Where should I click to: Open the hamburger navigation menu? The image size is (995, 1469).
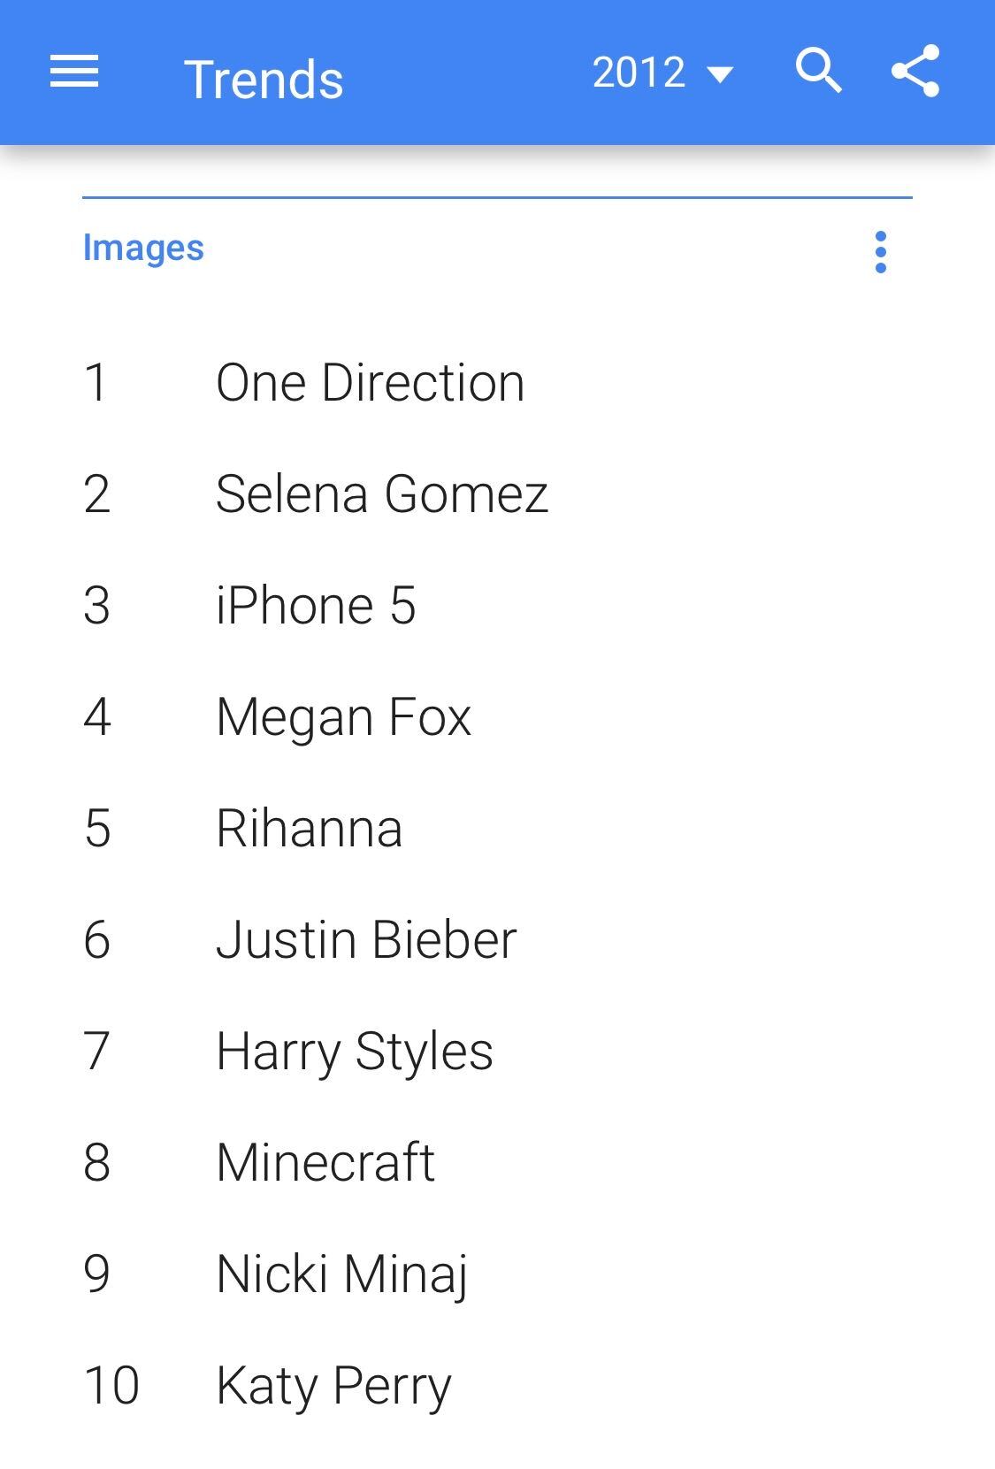click(x=74, y=72)
